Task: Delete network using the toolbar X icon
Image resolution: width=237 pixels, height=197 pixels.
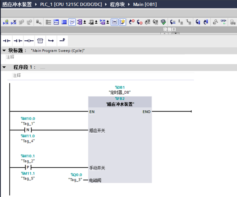Action: point(14,22)
